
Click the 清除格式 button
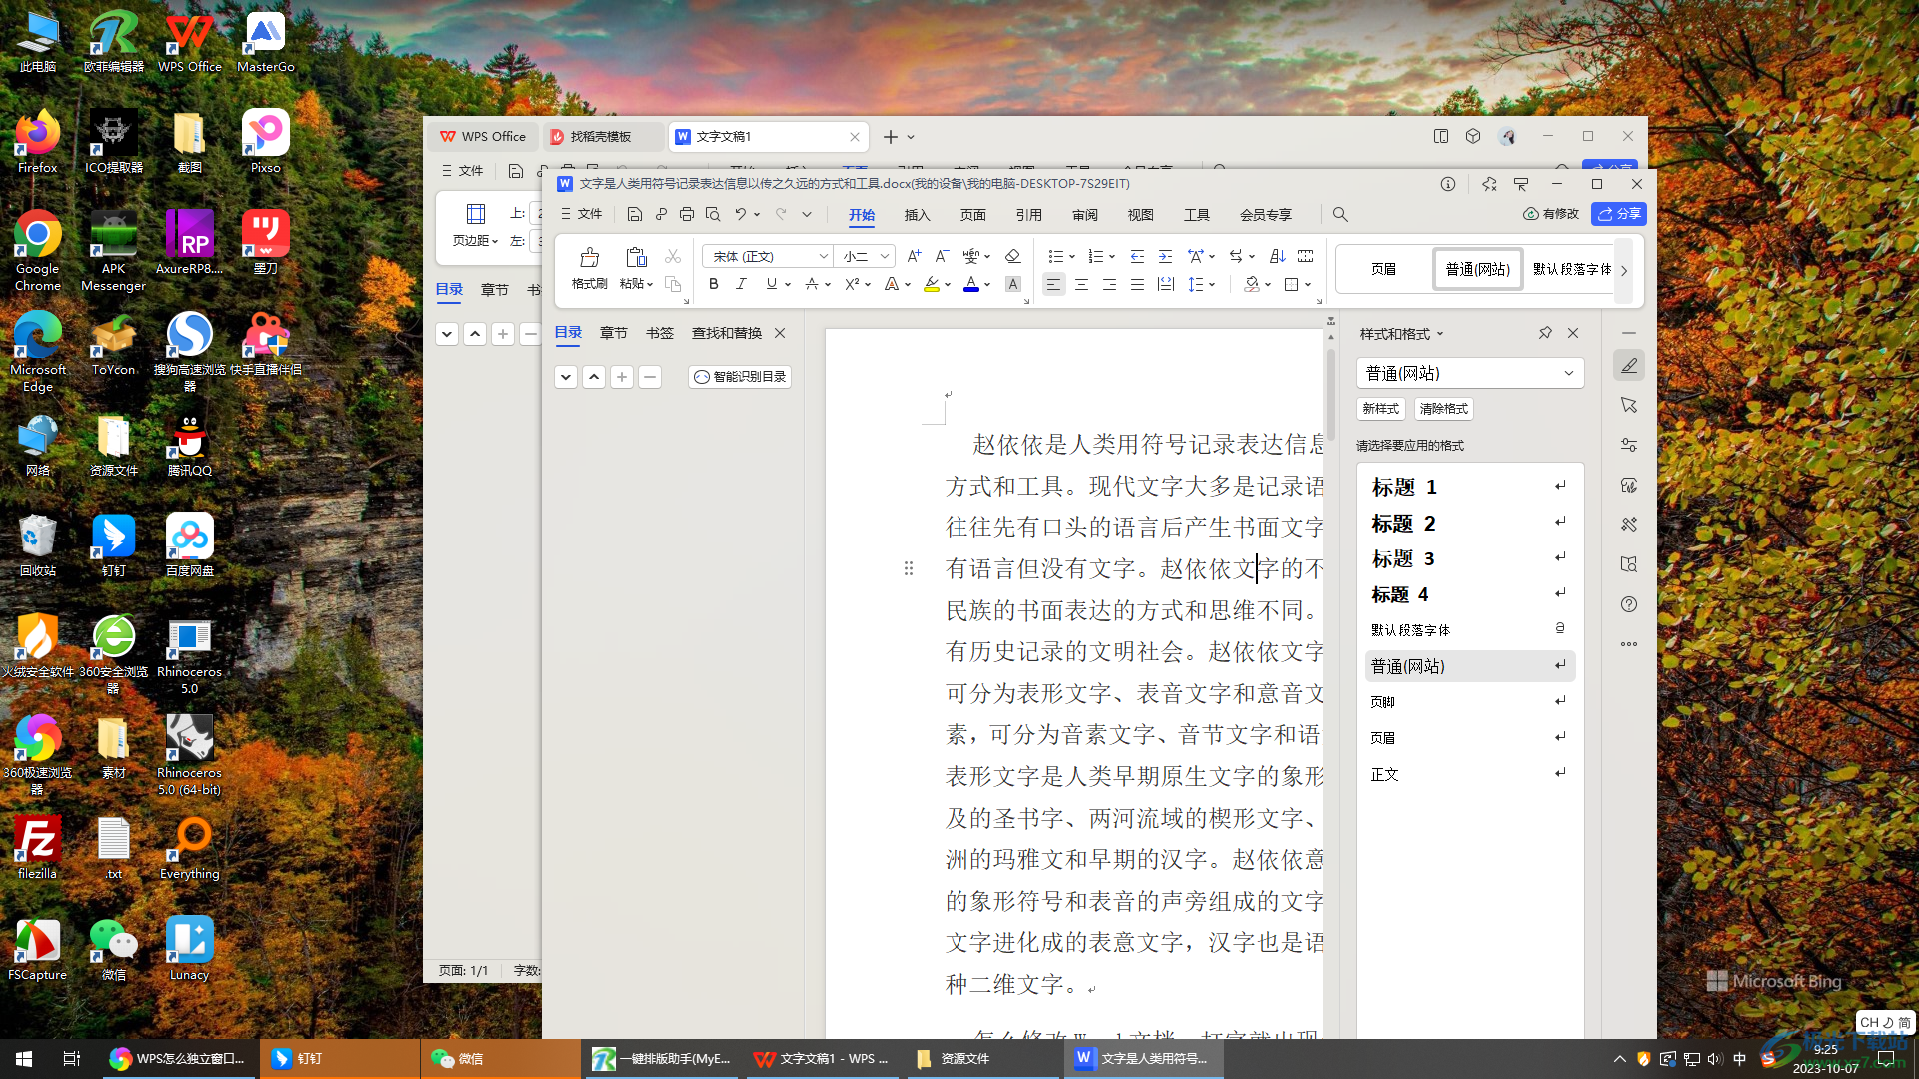1443,409
